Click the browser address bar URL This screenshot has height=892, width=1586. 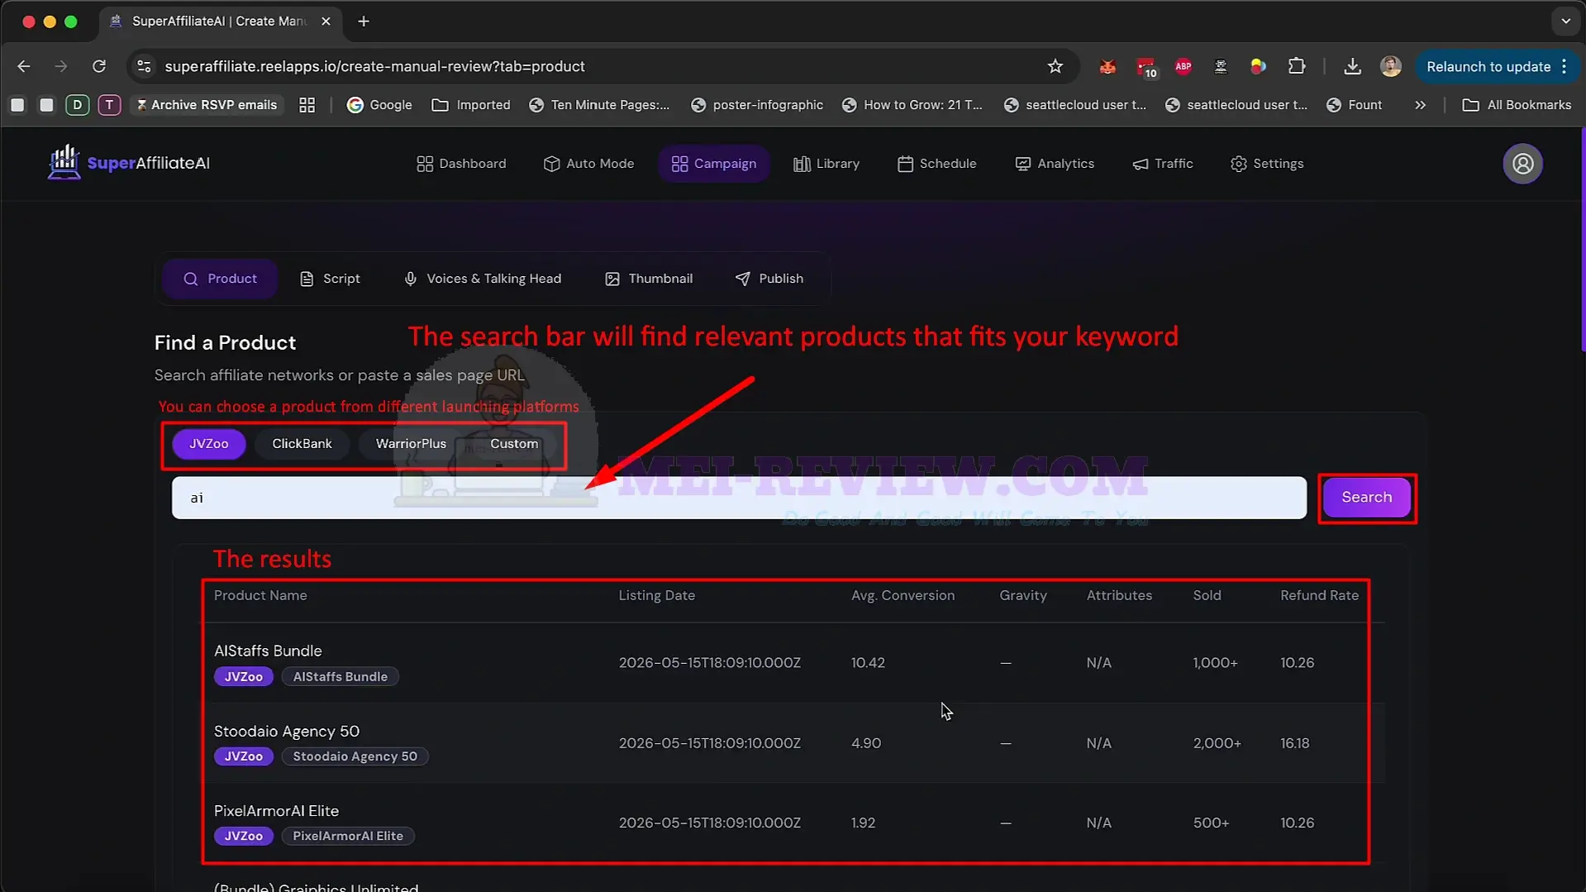374,66
